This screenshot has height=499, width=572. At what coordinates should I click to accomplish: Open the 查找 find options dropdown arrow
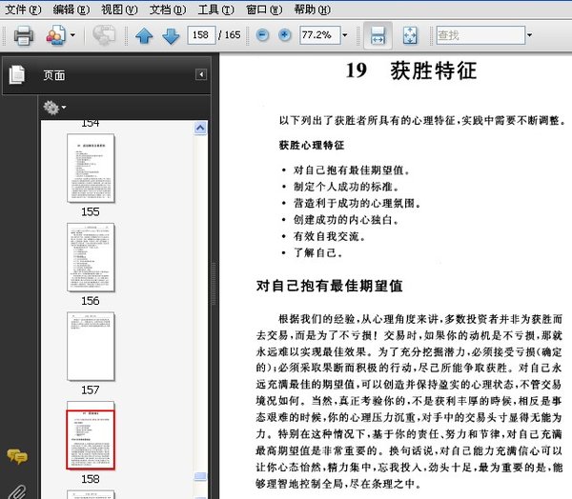pyautogui.click(x=529, y=35)
